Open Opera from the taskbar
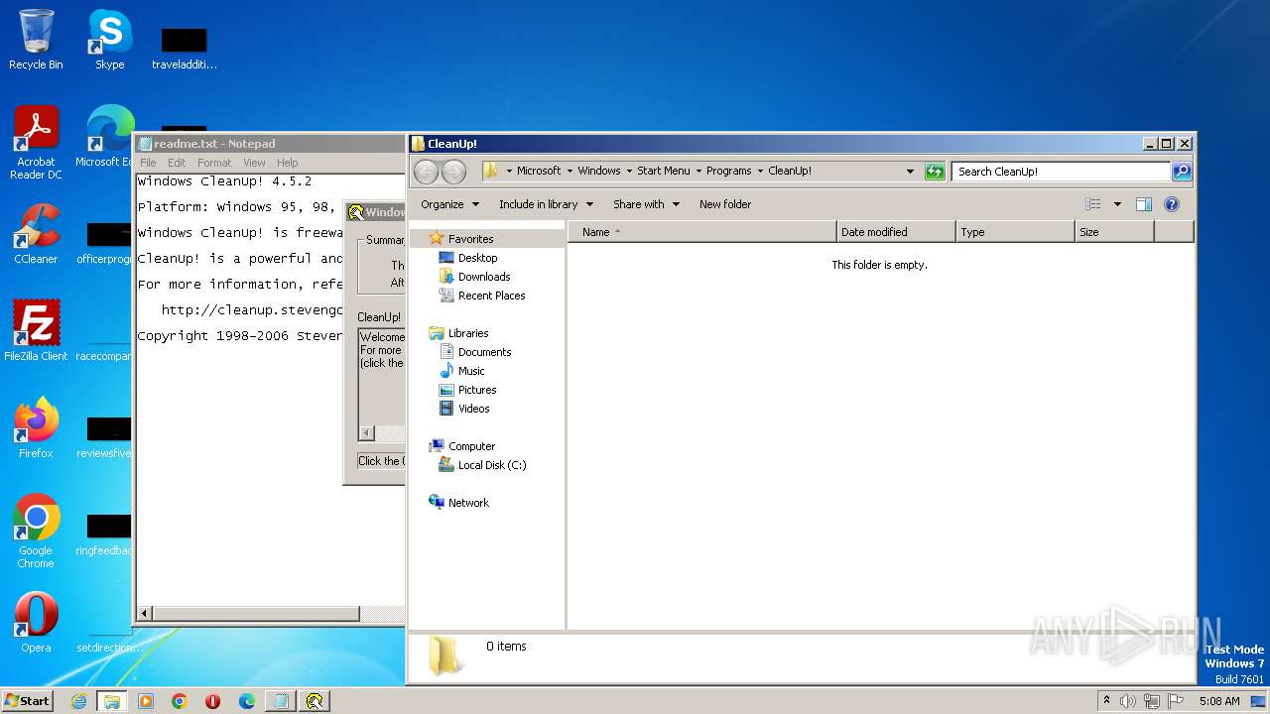 coord(213,701)
